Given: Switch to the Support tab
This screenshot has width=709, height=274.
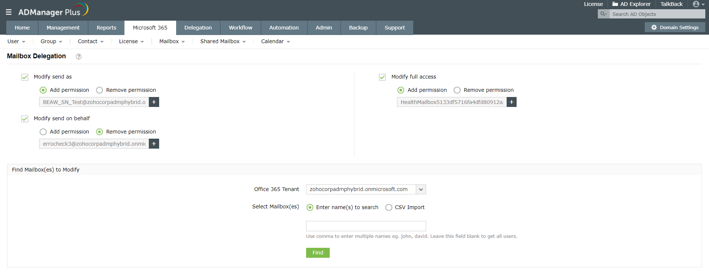Looking at the screenshot, I should tap(395, 28).
